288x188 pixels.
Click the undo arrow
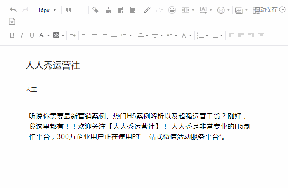(13, 10)
